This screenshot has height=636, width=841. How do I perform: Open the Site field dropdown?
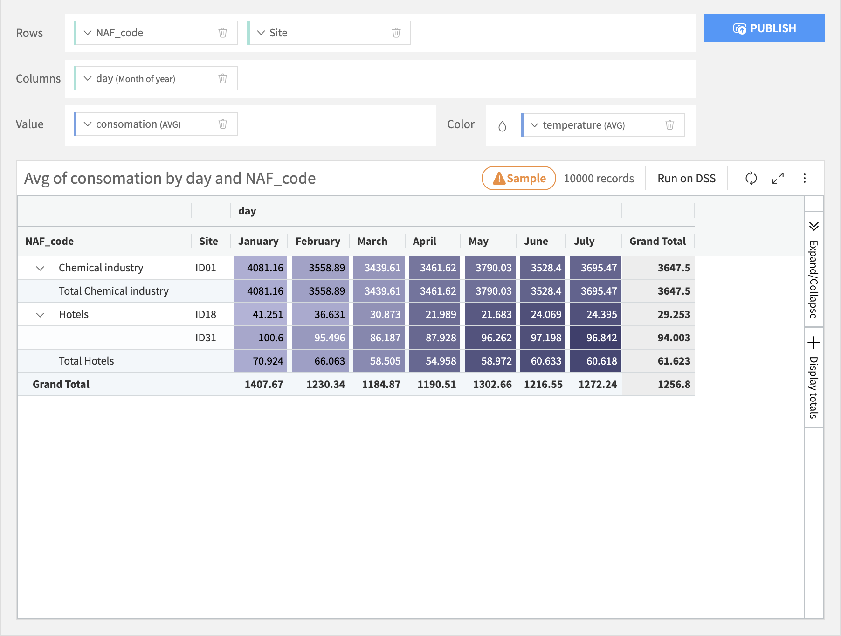261,33
